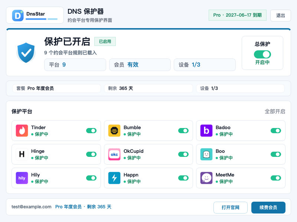
Task: Click the Tinder flame icon
Action: 22,131
